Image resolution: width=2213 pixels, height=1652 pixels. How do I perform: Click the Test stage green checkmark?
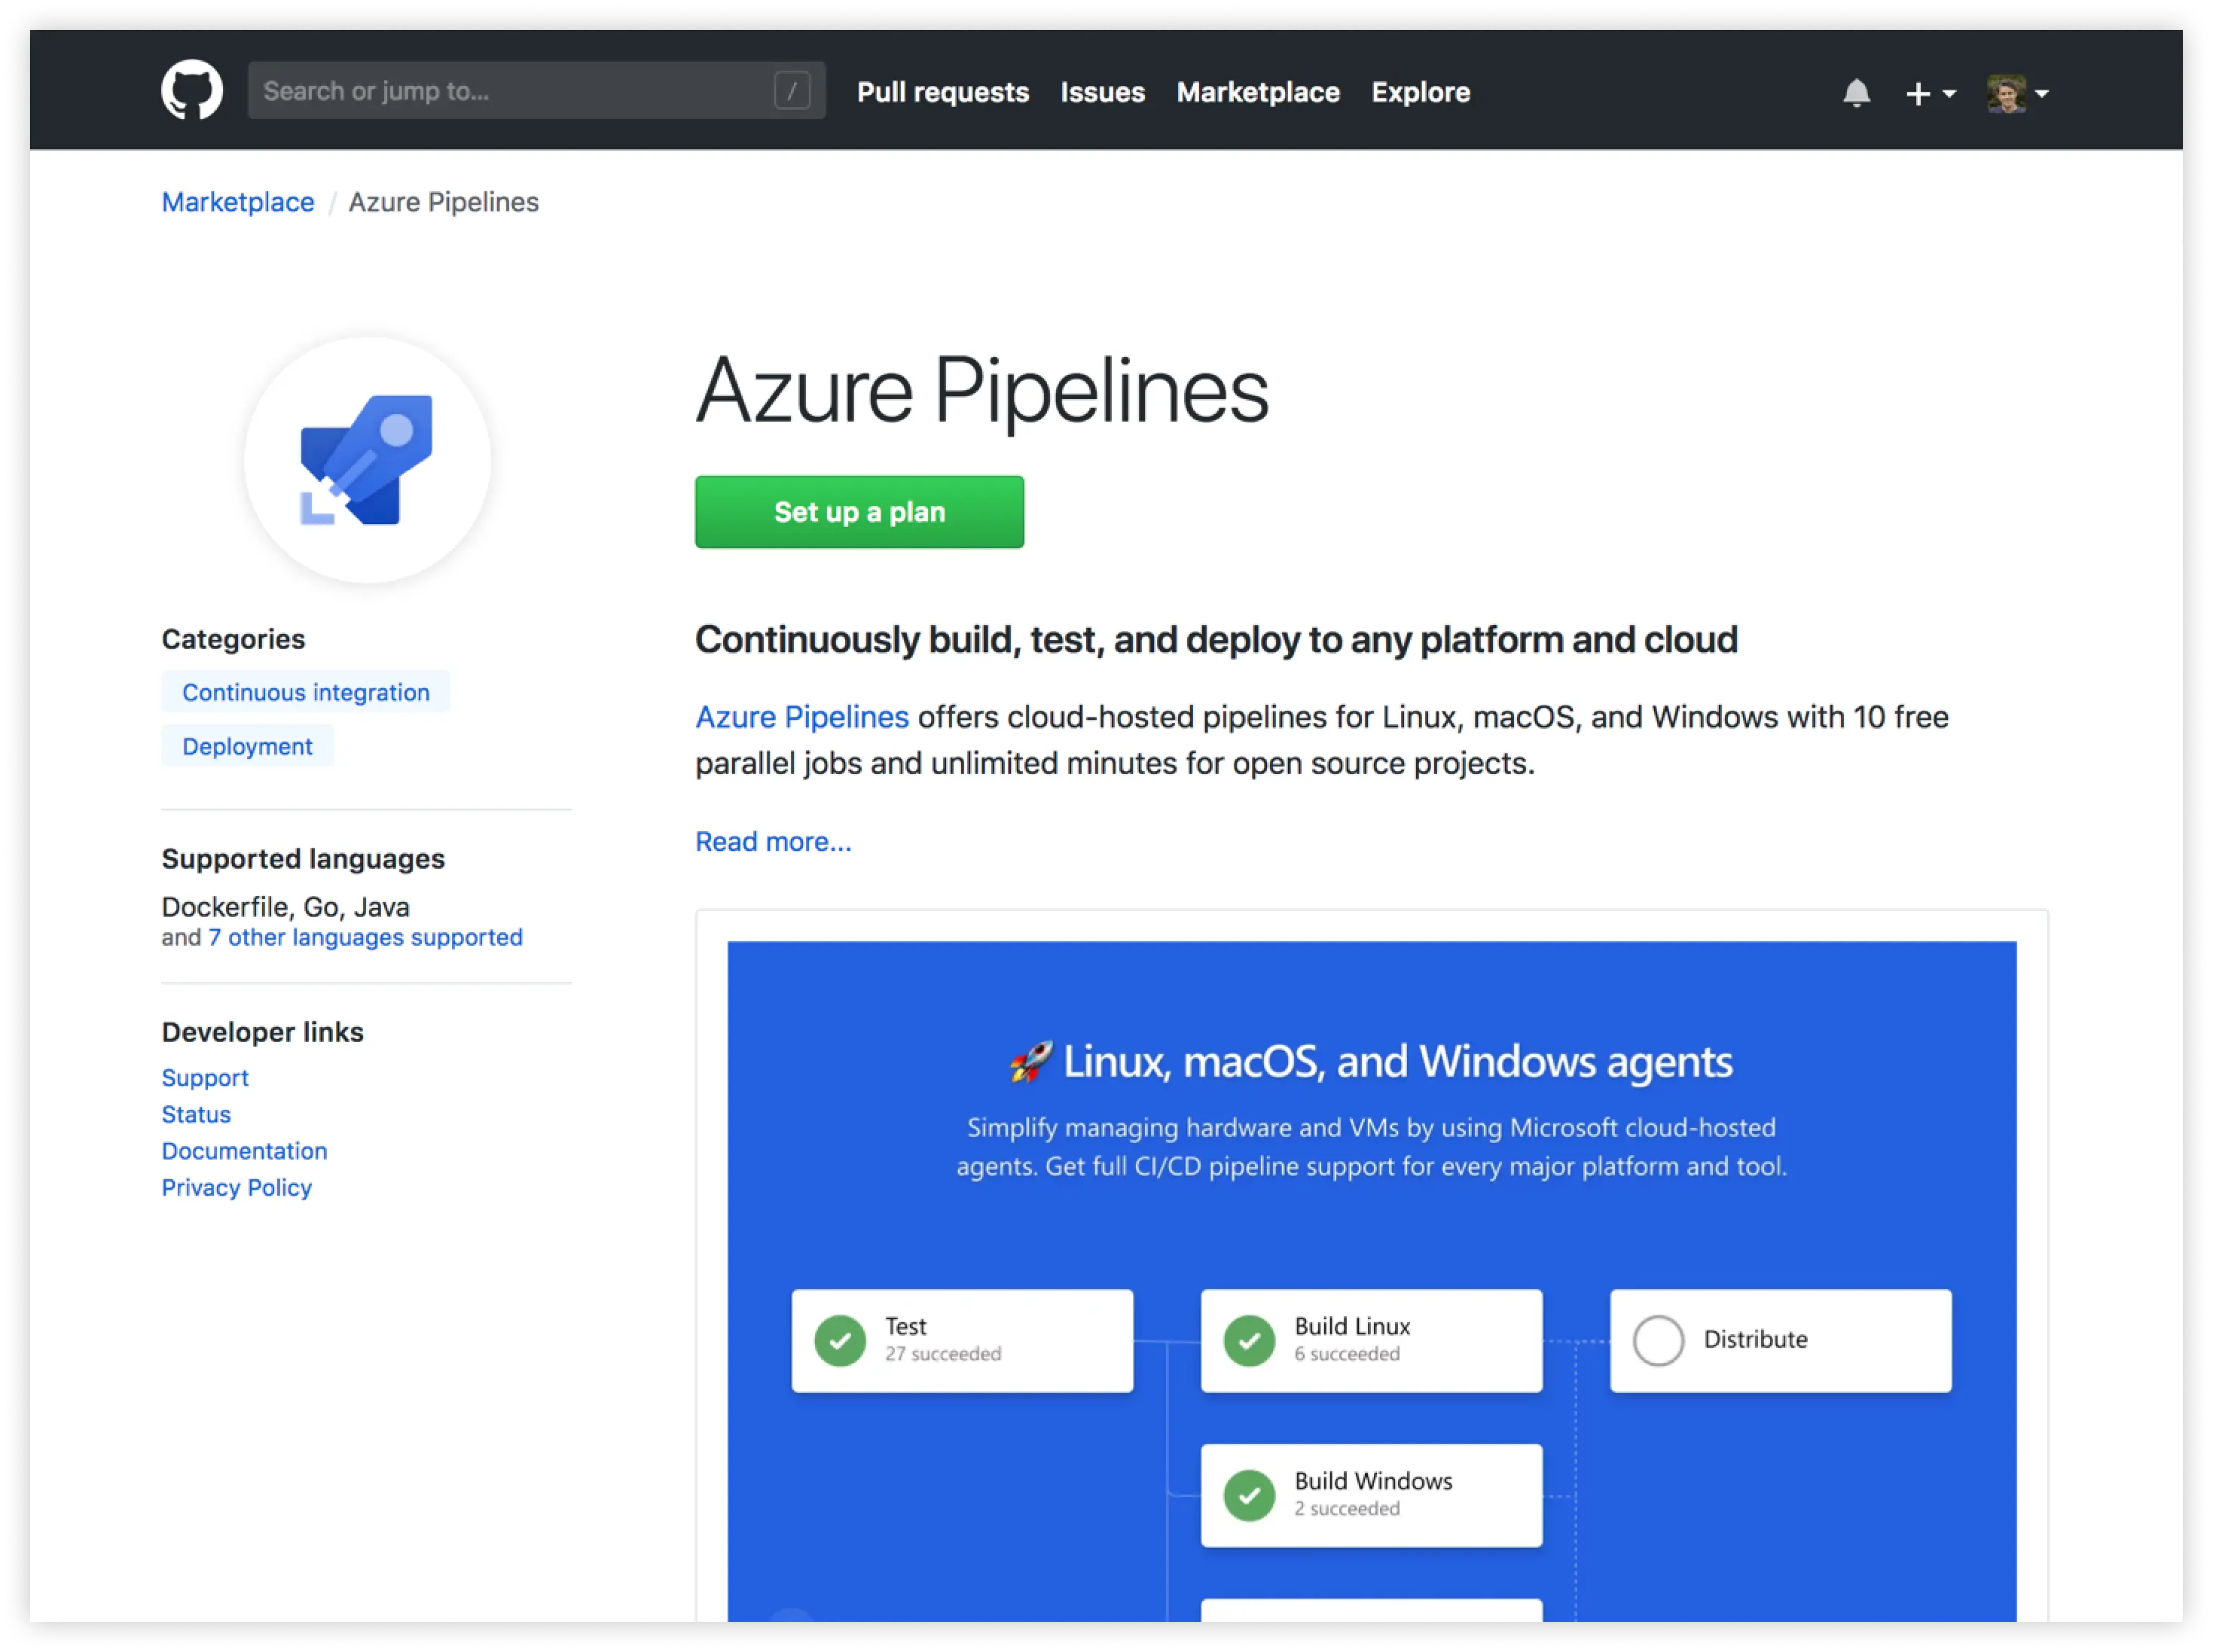pos(839,1340)
